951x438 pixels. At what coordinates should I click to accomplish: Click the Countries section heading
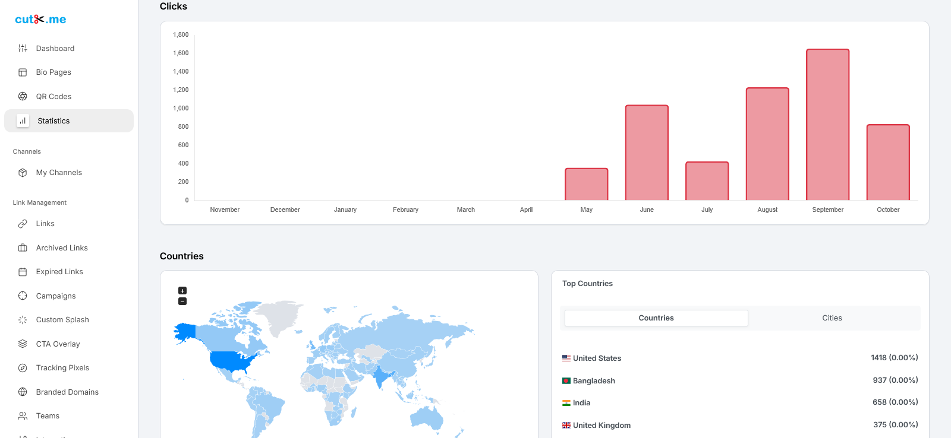pos(182,256)
